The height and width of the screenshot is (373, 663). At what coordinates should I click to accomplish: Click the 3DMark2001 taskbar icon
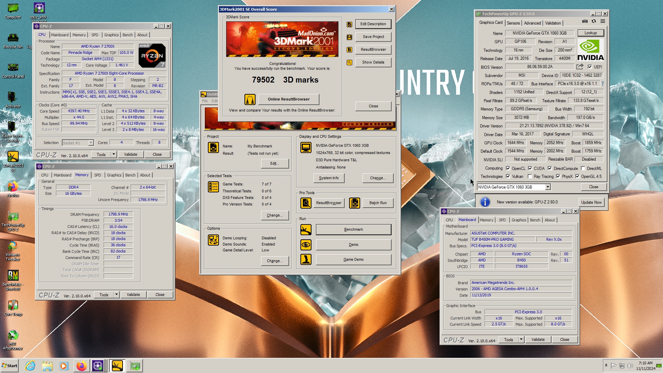[x=117, y=366]
